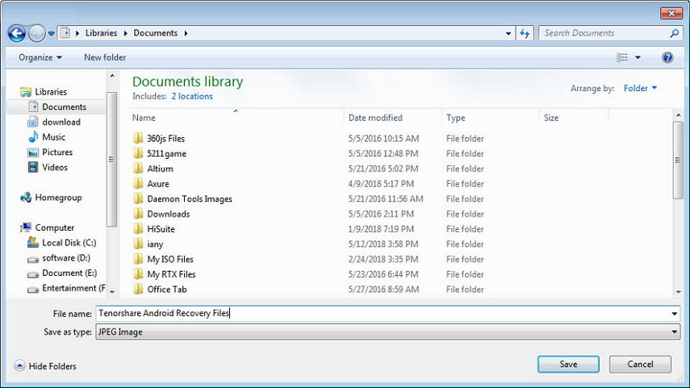Viewport: 690px width, 388px height.
Task: Open the Organize menu
Action: tap(40, 57)
